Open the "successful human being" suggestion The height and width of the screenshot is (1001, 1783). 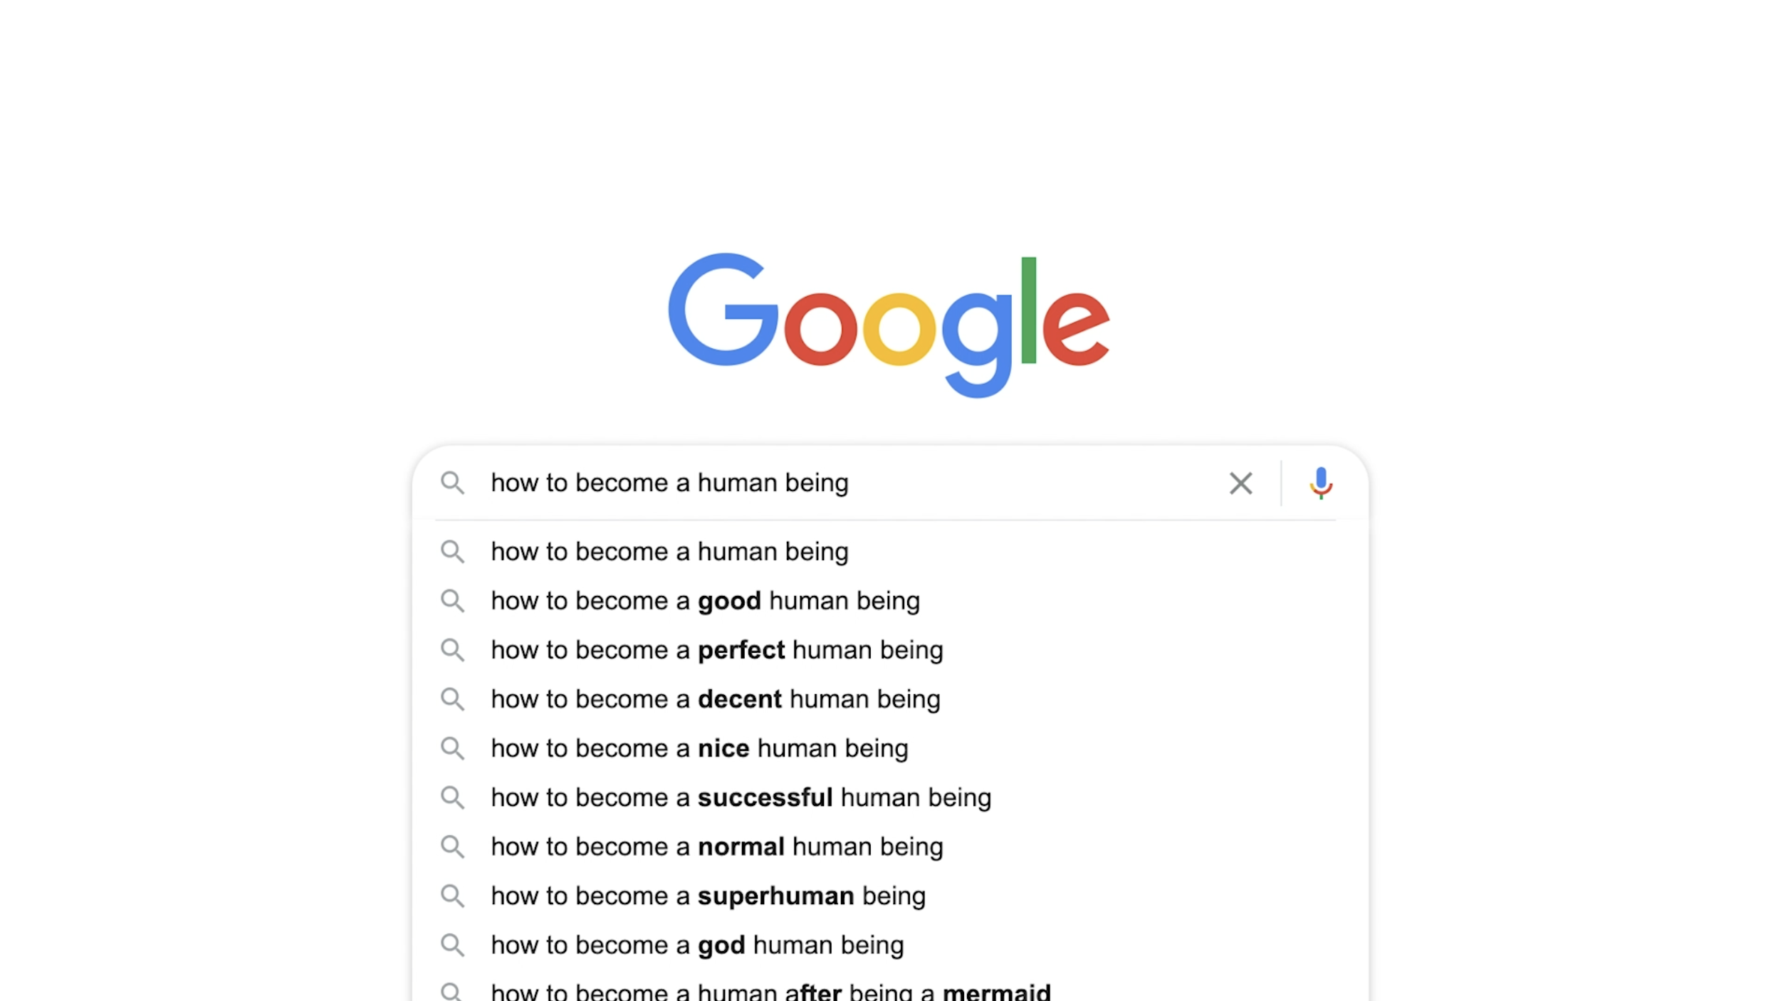pyautogui.click(x=741, y=797)
